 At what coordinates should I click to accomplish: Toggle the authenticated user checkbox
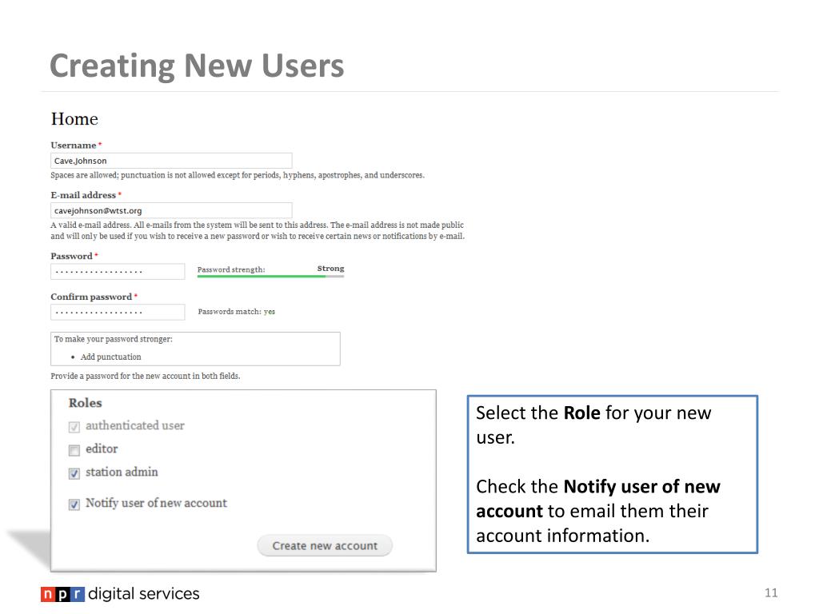click(x=74, y=427)
